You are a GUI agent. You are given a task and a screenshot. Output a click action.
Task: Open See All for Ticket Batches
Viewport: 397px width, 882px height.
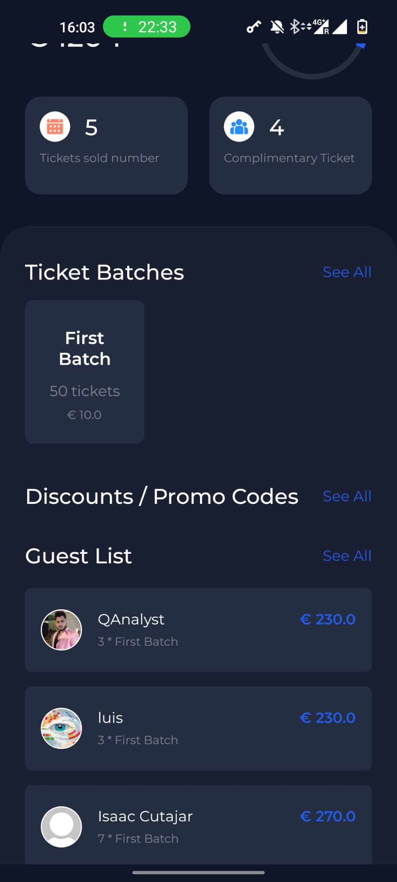click(x=347, y=272)
